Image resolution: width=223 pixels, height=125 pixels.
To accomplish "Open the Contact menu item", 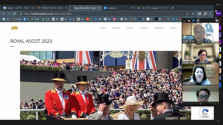I will pos(174,28).
